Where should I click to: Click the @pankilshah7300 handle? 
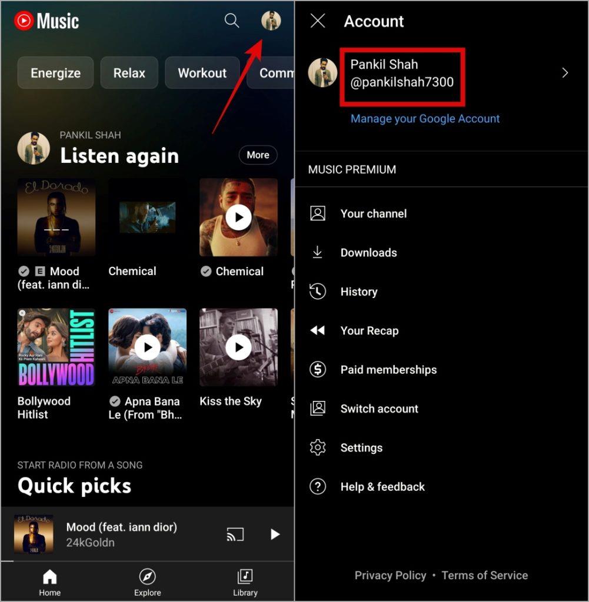402,82
